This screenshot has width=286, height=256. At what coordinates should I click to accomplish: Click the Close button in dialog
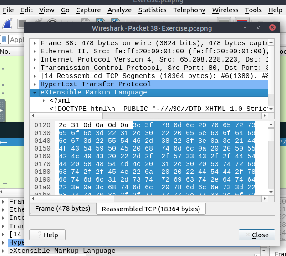(x=257, y=235)
